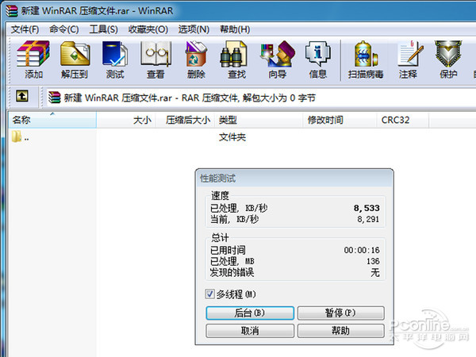The height and width of the screenshot is (357, 476).
Task: Open the 选项(N) menu
Action: tap(194, 29)
